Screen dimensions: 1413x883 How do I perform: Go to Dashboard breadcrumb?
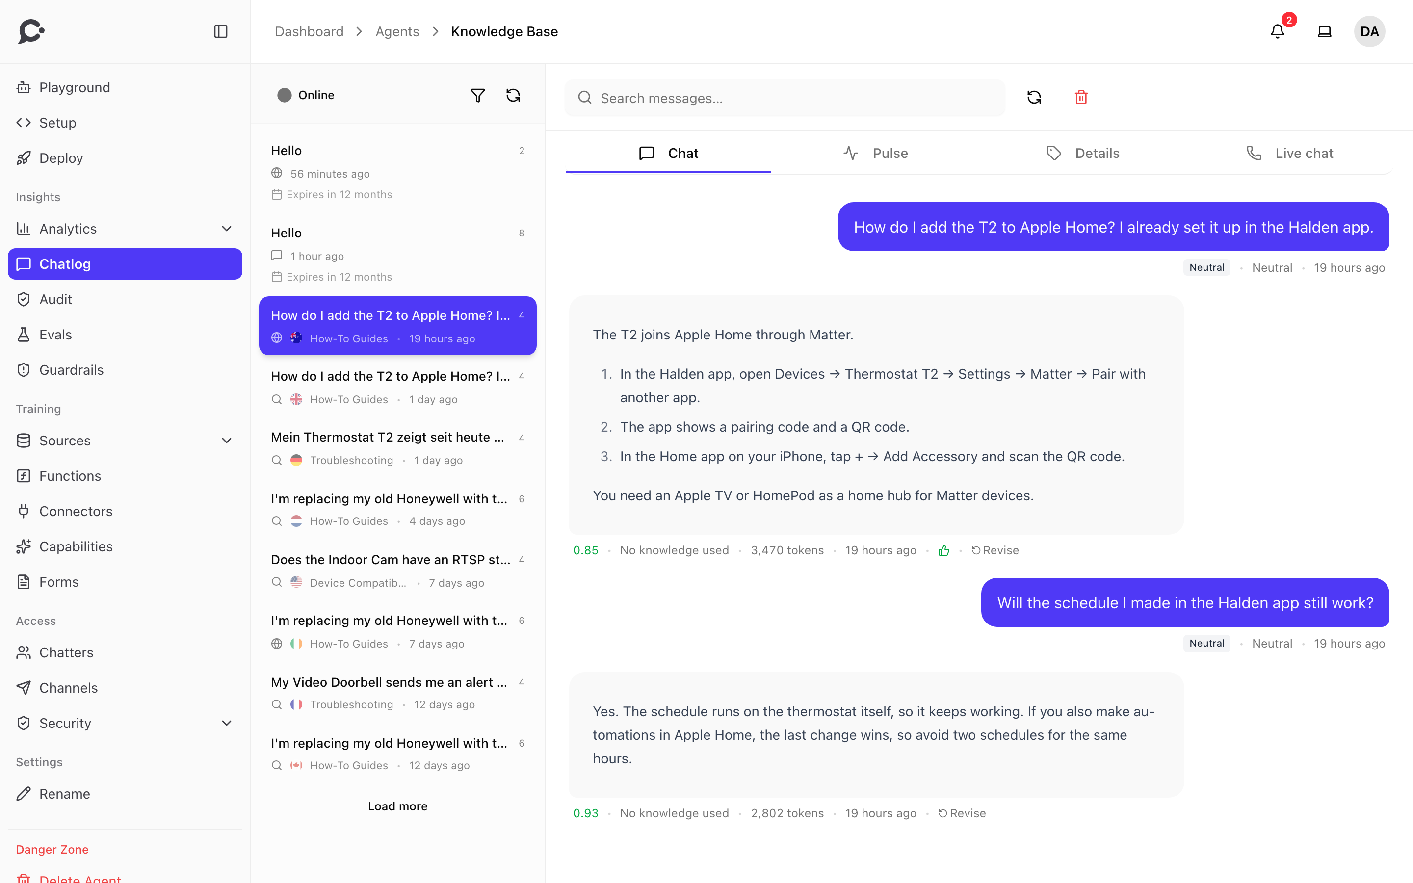309,31
